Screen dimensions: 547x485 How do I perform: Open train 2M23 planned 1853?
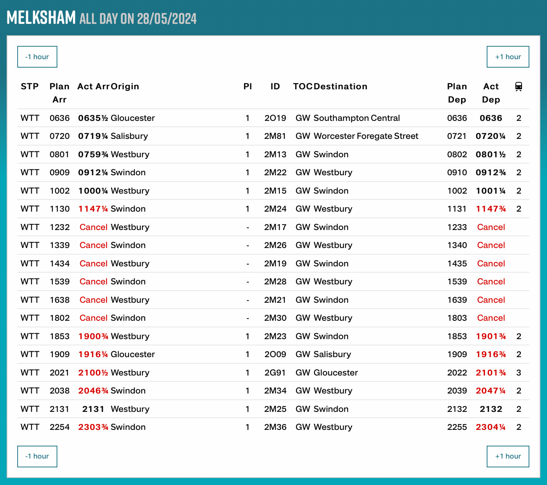pos(275,336)
